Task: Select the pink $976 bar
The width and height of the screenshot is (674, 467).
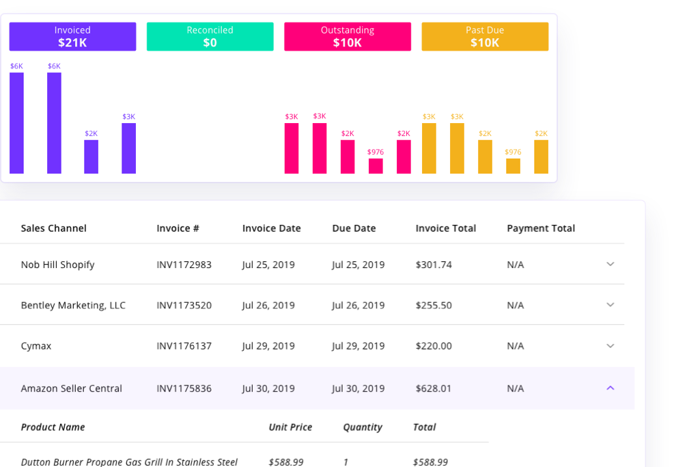Action: 376,164
